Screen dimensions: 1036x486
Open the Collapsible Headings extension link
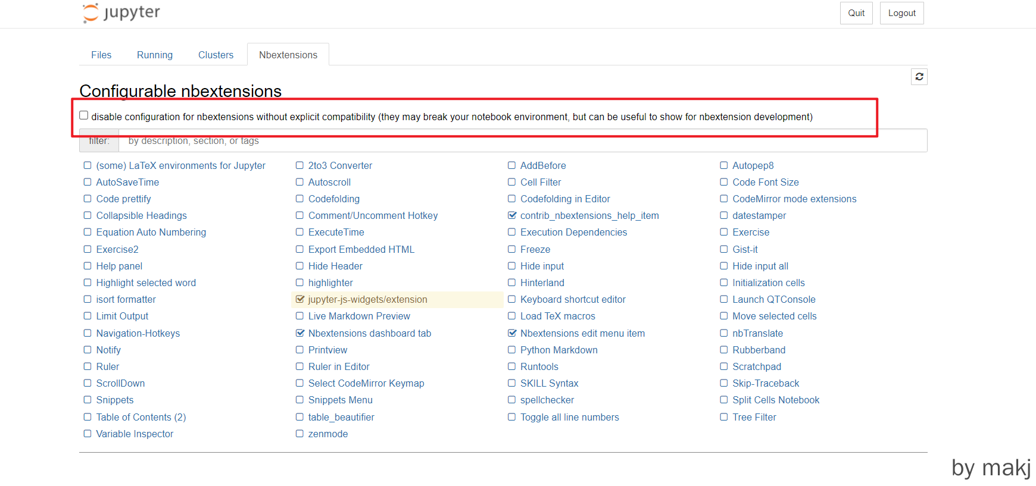pos(142,215)
